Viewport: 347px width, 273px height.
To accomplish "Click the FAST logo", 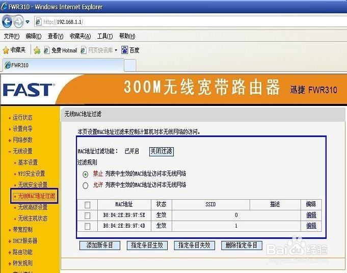I will [x=29, y=90].
